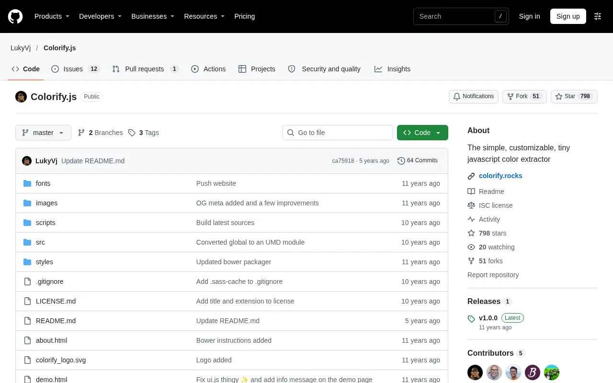This screenshot has width=613, height=383.
Task: Expand the Developers menu
Action: [100, 16]
